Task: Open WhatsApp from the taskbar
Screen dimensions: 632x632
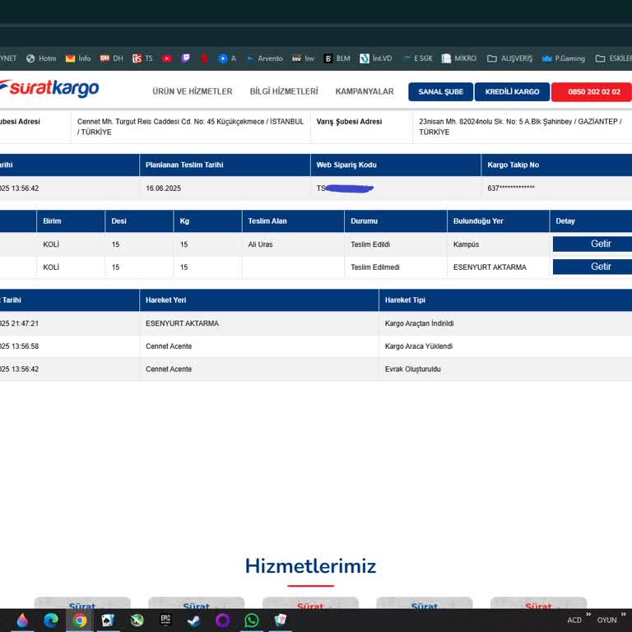Action: click(x=251, y=620)
